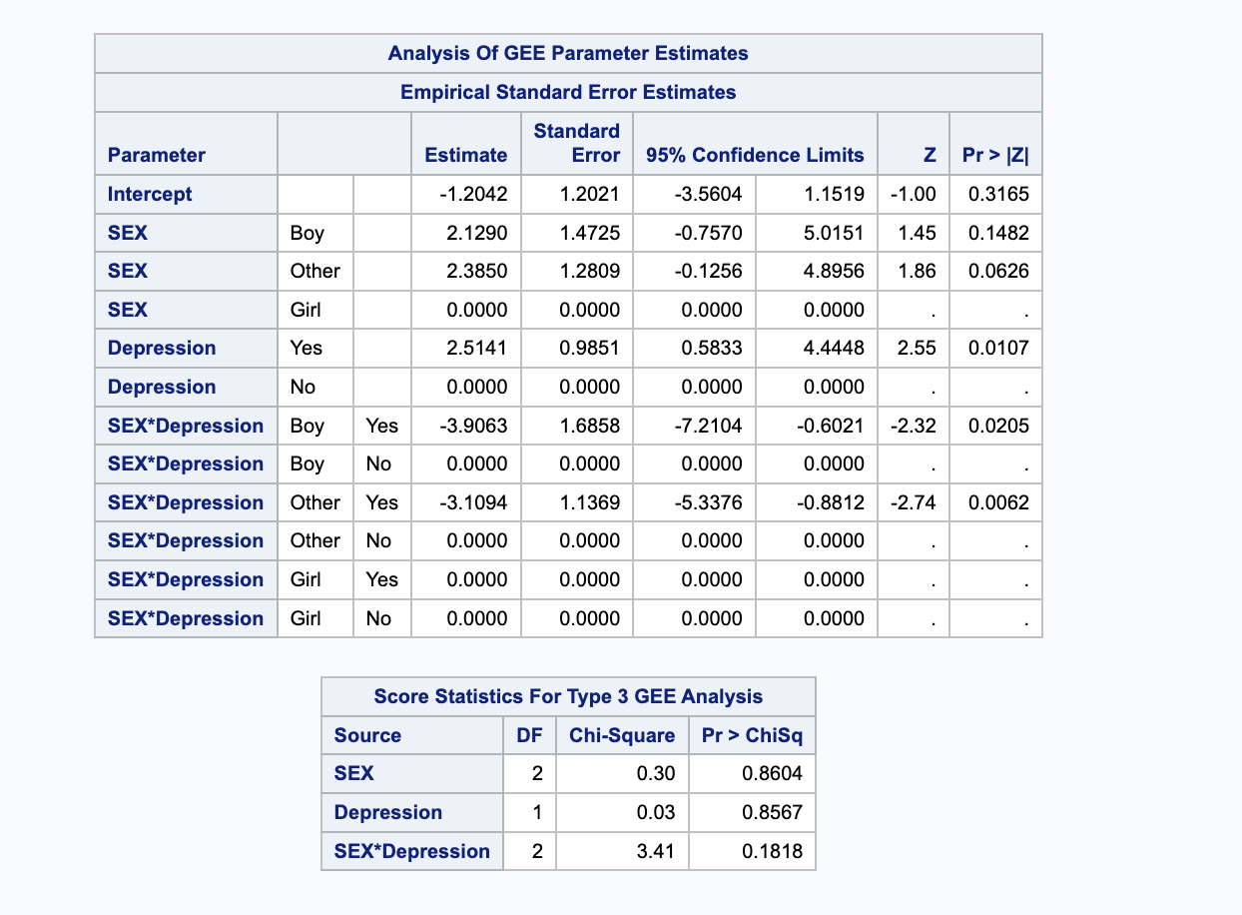Select the Pr > ChiSq column header
1242x915 pixels.
click(x=752, y=735)
